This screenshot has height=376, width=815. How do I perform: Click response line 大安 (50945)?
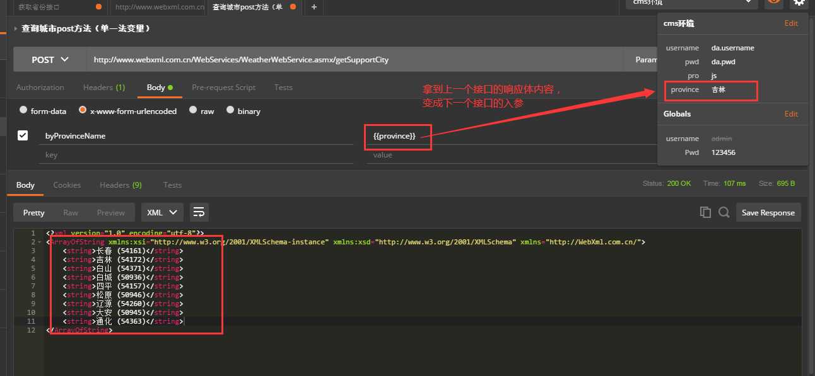pos(123,312)
